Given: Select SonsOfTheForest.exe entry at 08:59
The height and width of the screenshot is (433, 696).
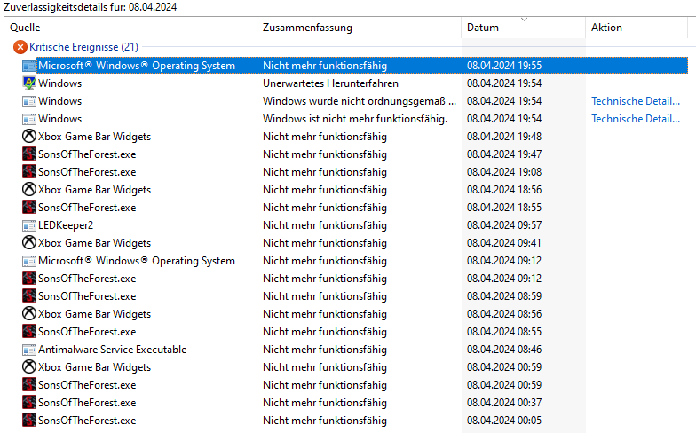Looking at the screenshot, I should pyautogui.click(x=87, y=296).
